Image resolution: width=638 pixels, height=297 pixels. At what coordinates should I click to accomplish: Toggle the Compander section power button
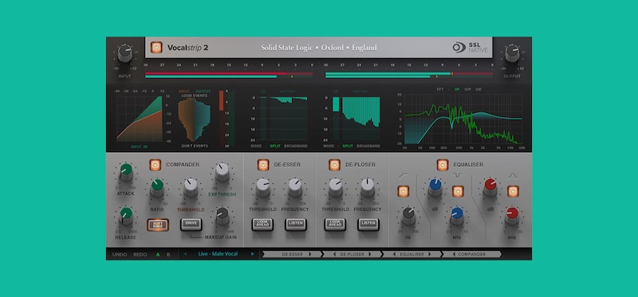(x=155, y=165)
